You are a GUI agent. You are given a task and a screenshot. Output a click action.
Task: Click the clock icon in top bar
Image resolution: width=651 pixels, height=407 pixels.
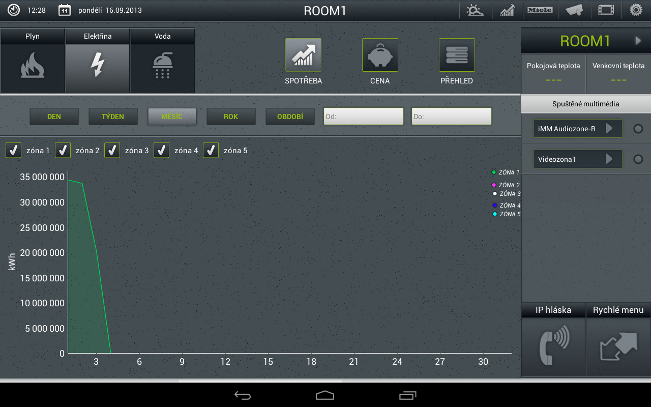[x=14, y=10]
